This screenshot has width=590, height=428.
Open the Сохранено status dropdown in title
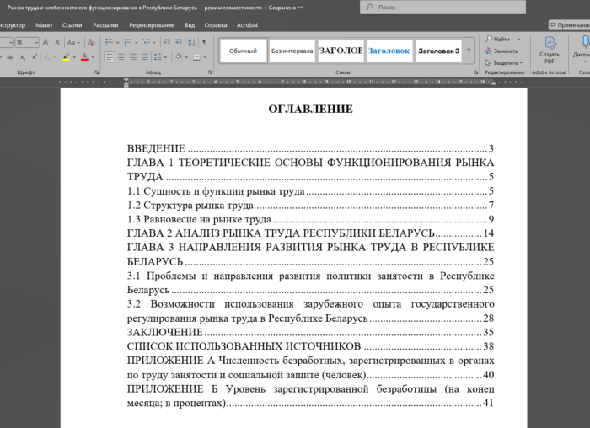point(285,8)
